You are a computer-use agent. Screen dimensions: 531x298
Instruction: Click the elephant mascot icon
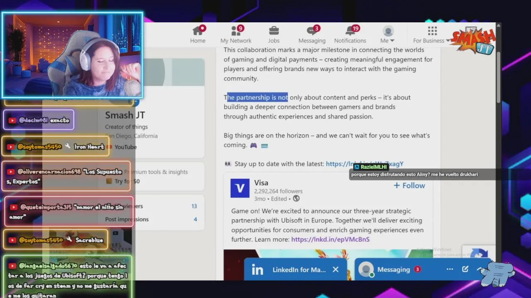point(498,274)
